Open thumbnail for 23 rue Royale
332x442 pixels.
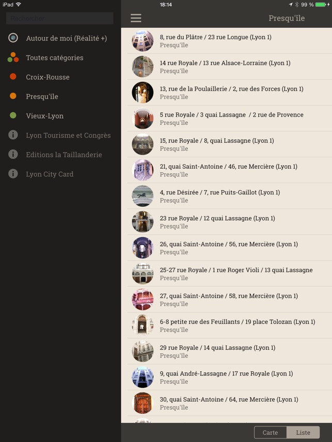point(143,222)
